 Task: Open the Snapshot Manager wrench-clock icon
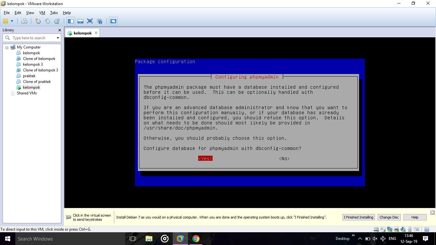(x=57, y=21)
